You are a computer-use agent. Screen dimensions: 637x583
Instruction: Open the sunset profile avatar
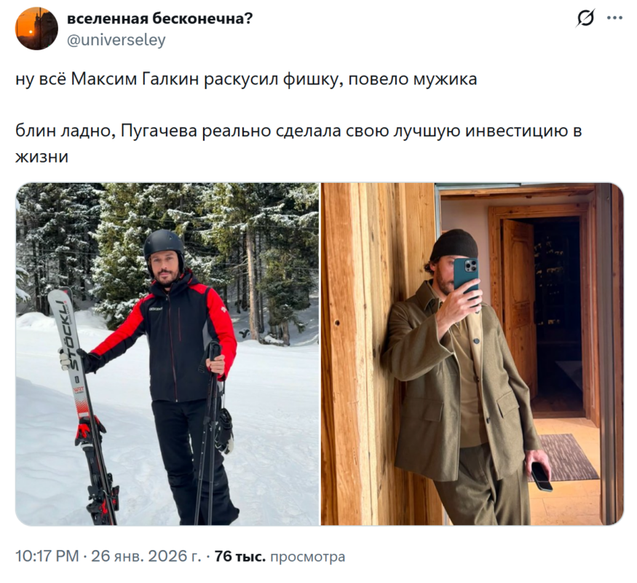pyautogui.click(x=36, y=28)
